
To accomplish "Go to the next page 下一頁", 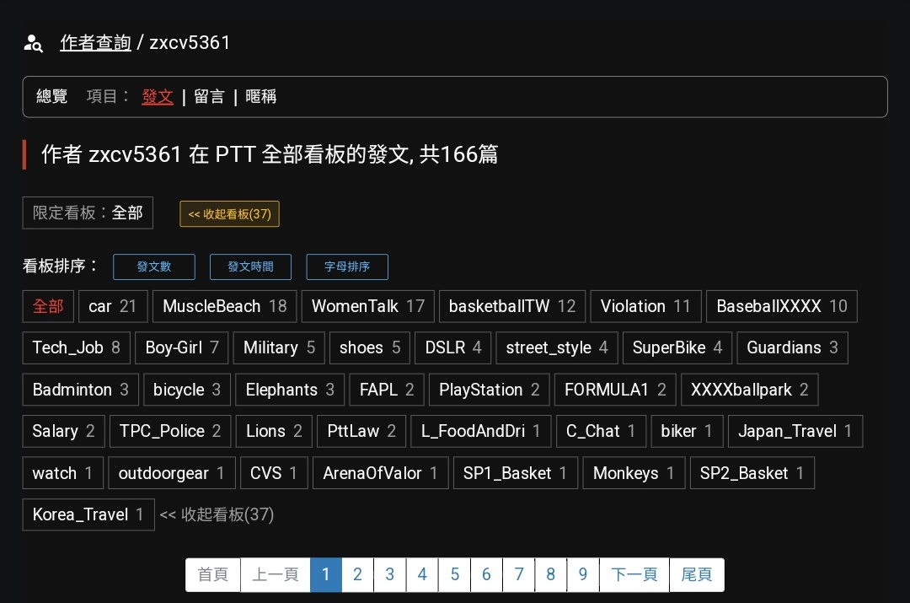I will tap(634, 574).
